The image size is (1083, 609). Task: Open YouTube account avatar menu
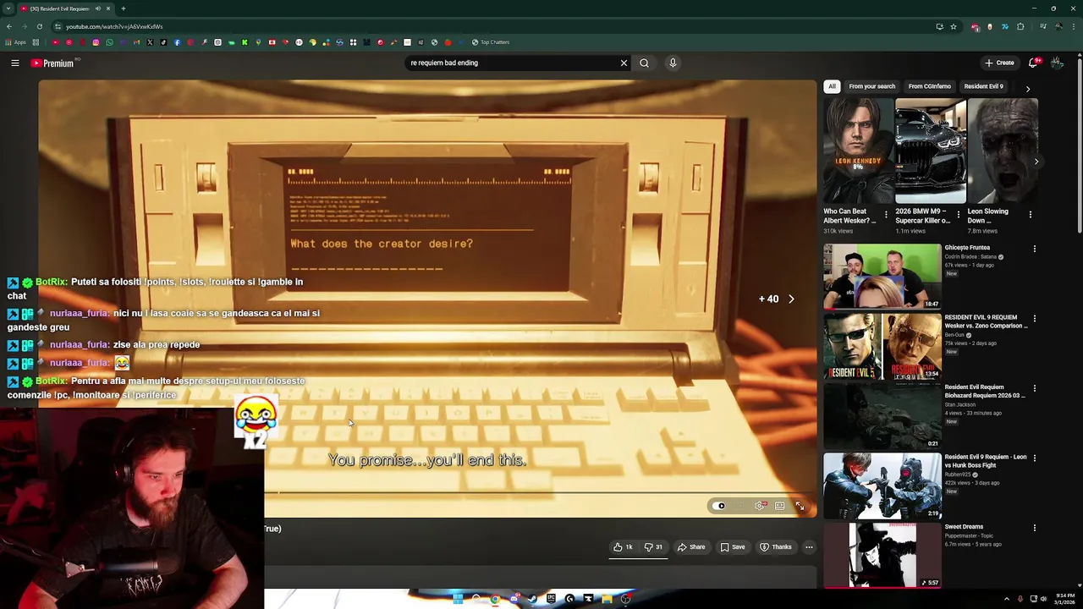pos(1057,63)
